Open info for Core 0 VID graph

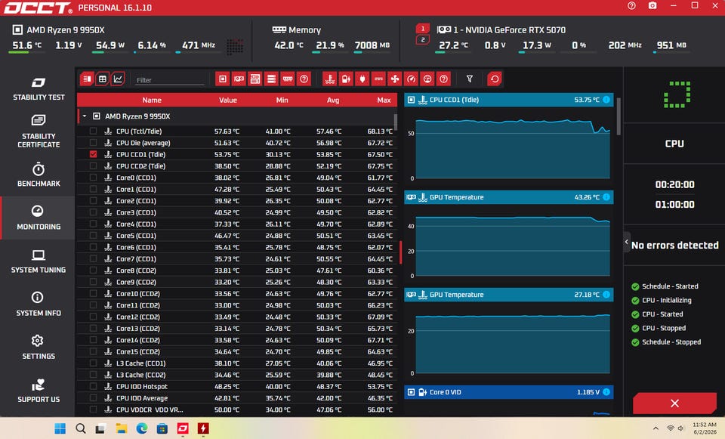click(x=606, y=392)
